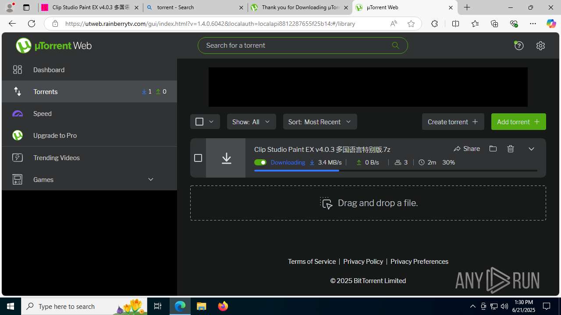
Task: Click the torrent download progress bar
Action: pyautogui.click(x=396, y=171)
